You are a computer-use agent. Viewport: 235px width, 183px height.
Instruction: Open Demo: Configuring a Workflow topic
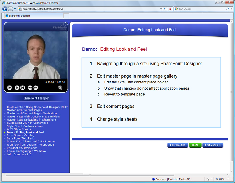[26, 151]
